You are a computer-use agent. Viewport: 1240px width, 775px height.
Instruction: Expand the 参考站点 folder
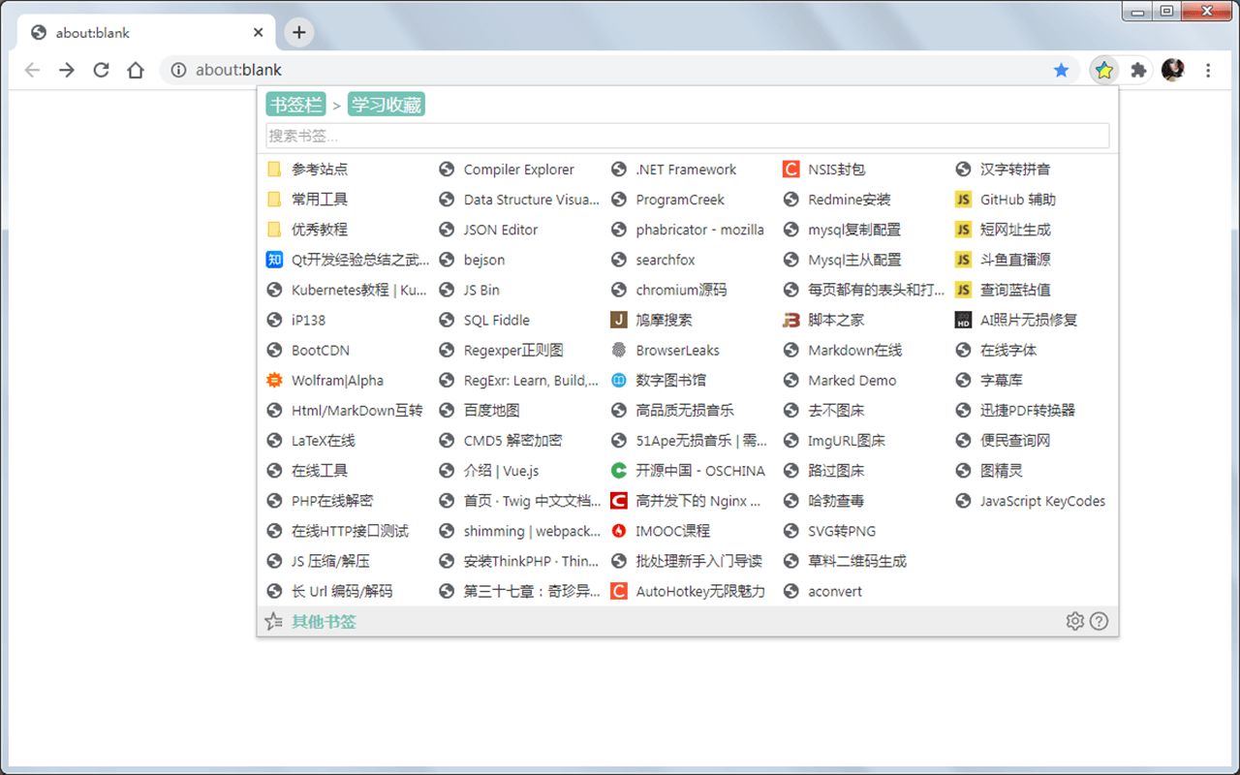coord(319,170)
